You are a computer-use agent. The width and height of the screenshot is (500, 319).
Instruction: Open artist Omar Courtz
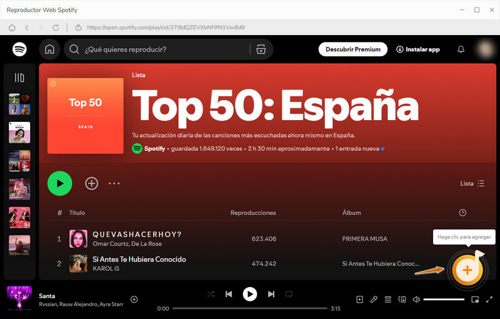(111, 244)
